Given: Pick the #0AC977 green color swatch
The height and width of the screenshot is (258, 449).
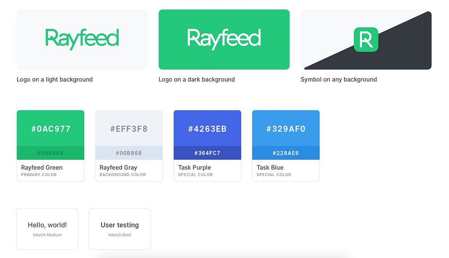Looking at the screenshot, I should (50, 129).
